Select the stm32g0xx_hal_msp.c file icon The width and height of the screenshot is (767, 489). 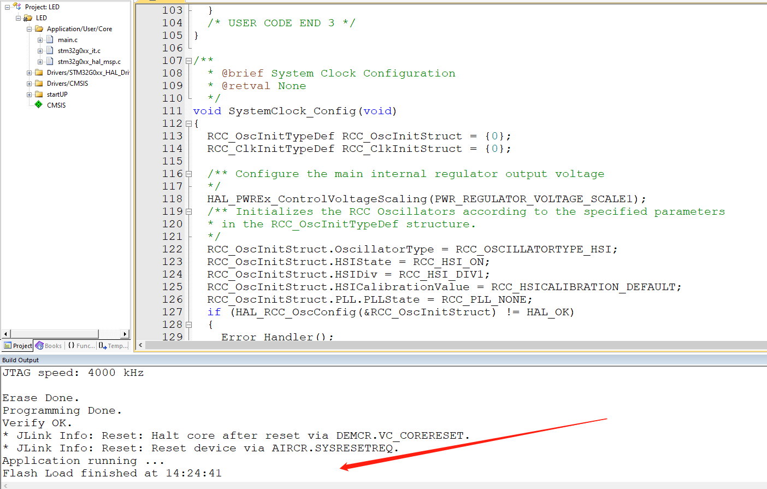pos(50,62)
